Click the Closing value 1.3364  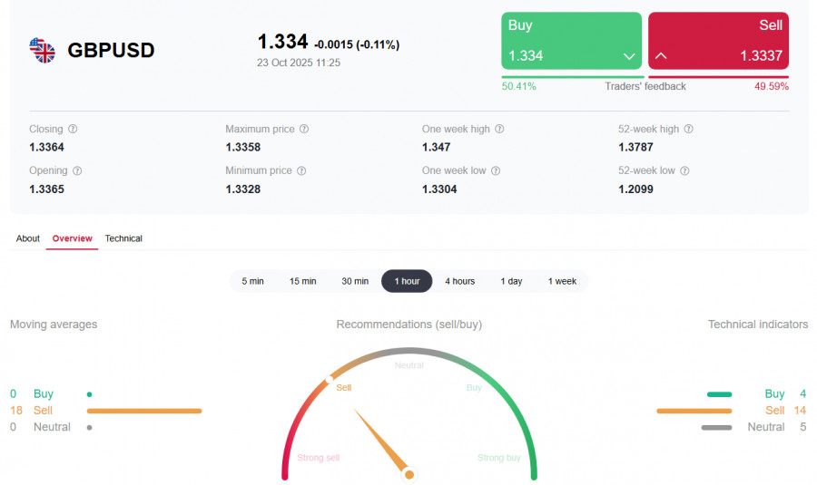46,147
